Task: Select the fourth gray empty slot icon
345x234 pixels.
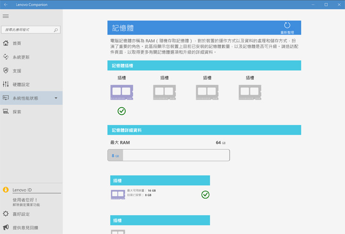Action: pos(250,92)
